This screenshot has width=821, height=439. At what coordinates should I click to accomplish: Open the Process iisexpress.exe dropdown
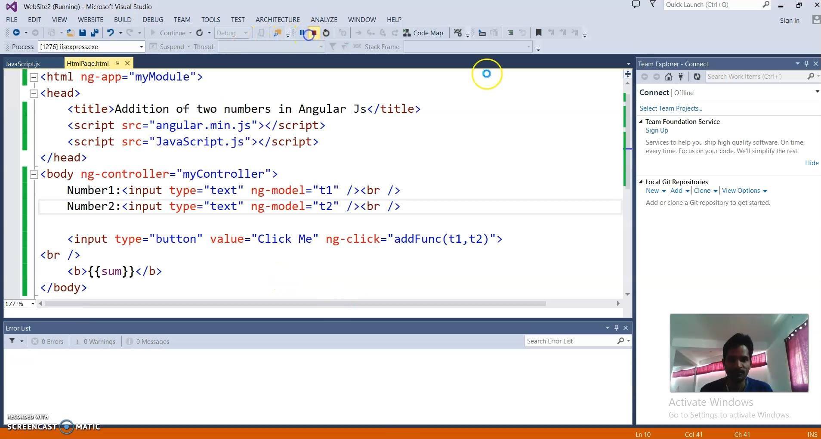pyautogui.click(x=141, y=46)
